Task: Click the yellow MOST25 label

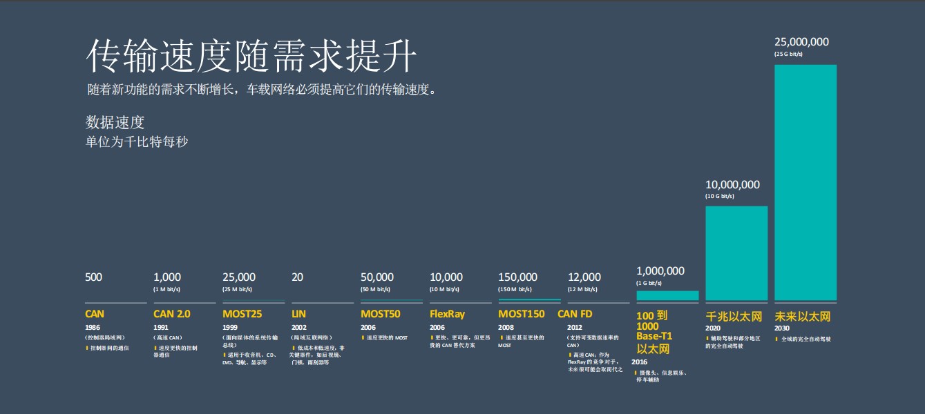Action: click(242, 314)
